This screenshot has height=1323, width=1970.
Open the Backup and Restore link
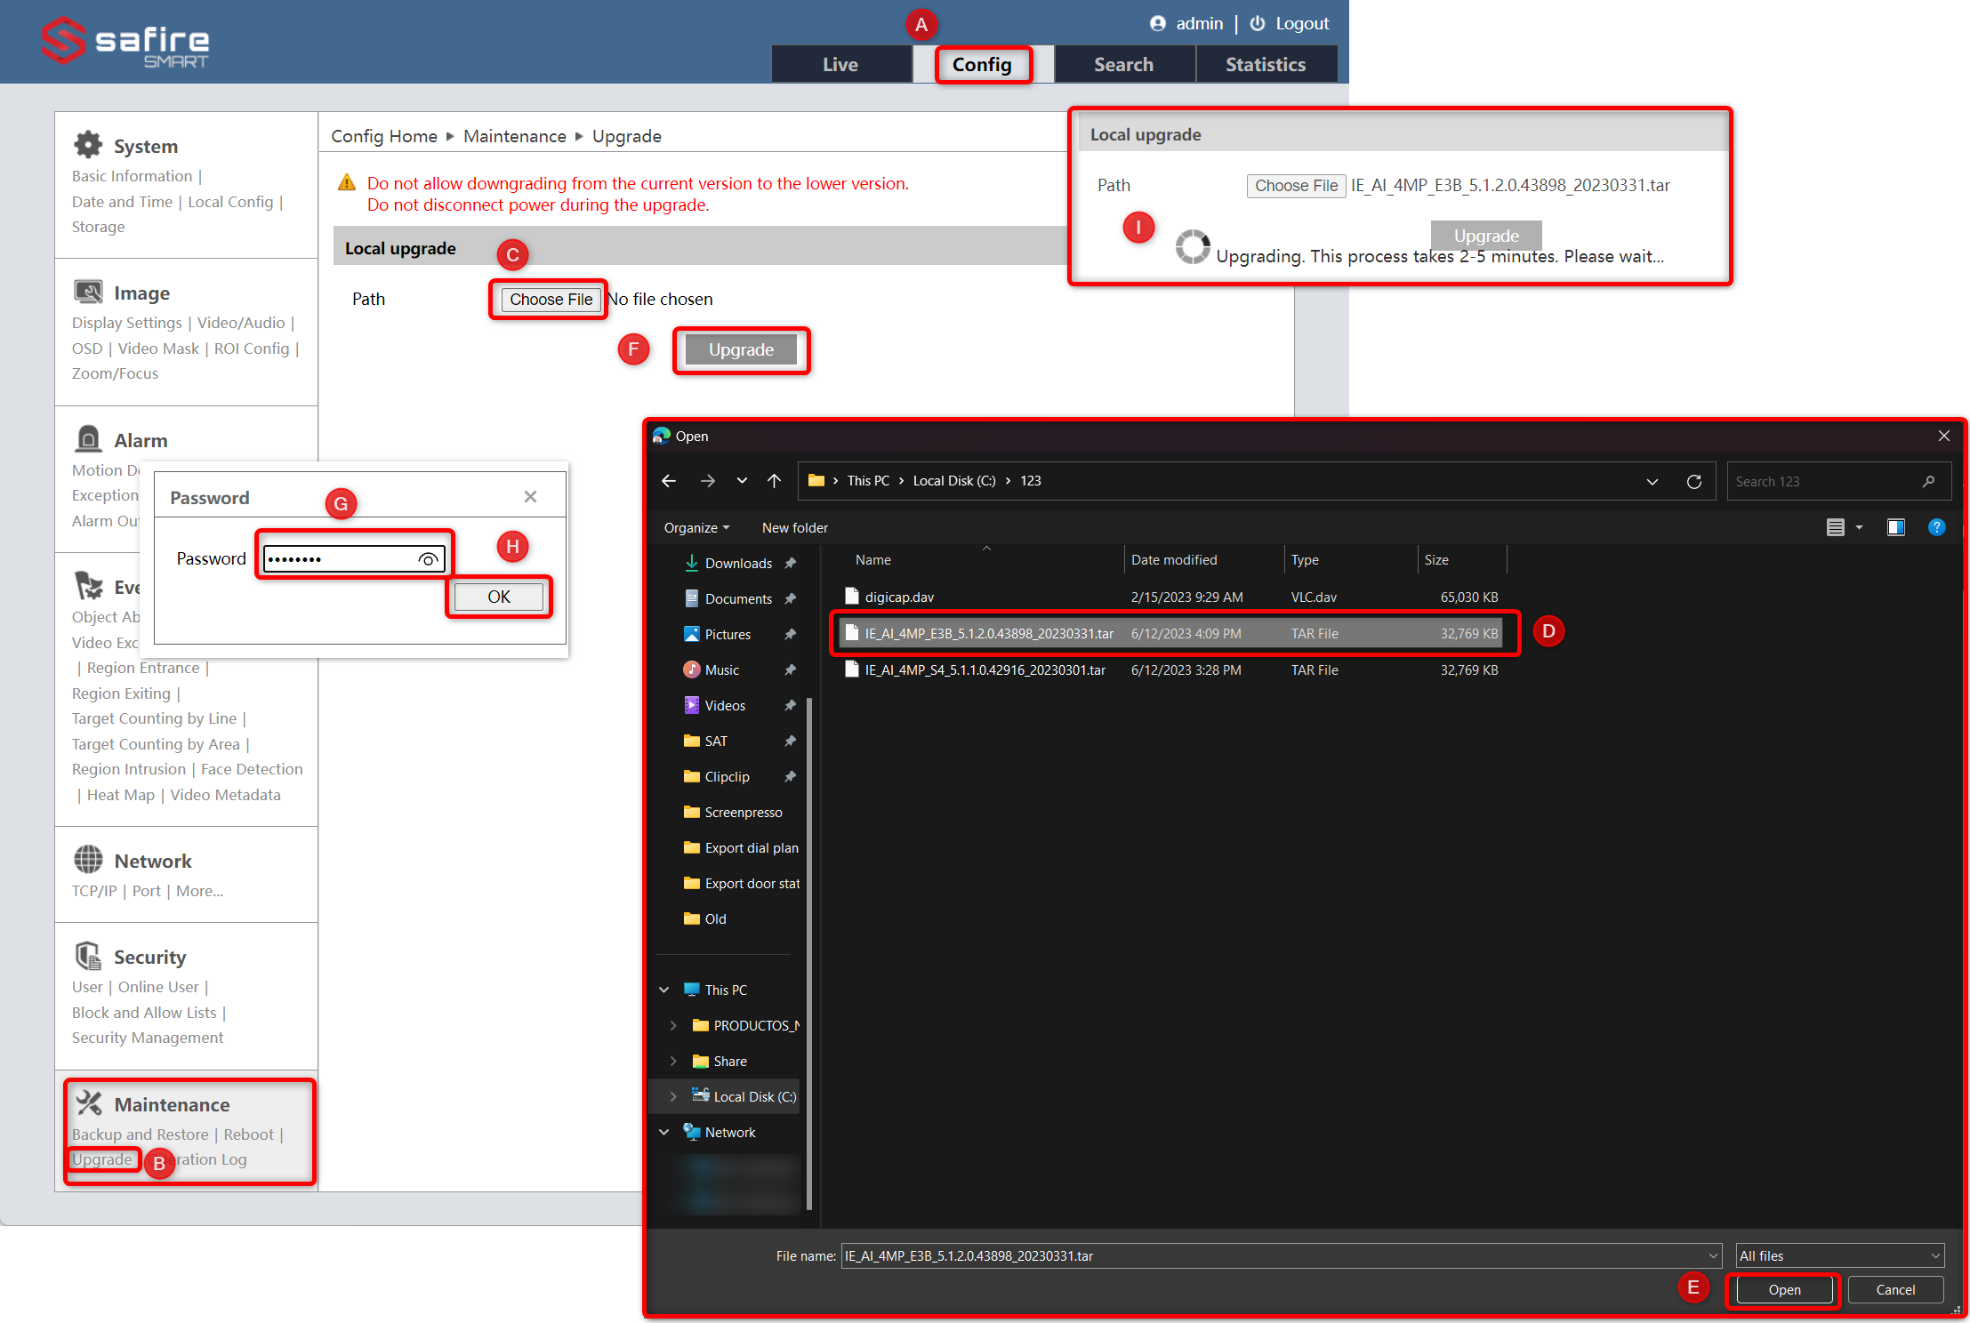tap(140, 1134)
